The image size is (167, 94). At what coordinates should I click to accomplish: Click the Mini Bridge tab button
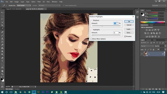tap(9, 89)
